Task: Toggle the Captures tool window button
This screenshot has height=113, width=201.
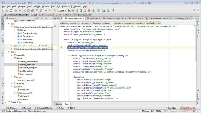Action: (x=3, y=52)
